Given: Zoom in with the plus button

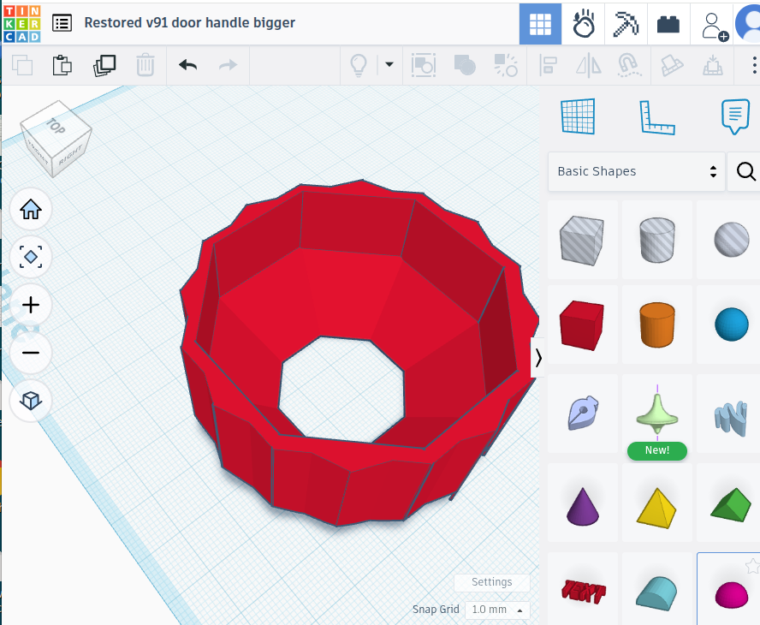Looking at the screenshot, I should [x=31, y=305].
